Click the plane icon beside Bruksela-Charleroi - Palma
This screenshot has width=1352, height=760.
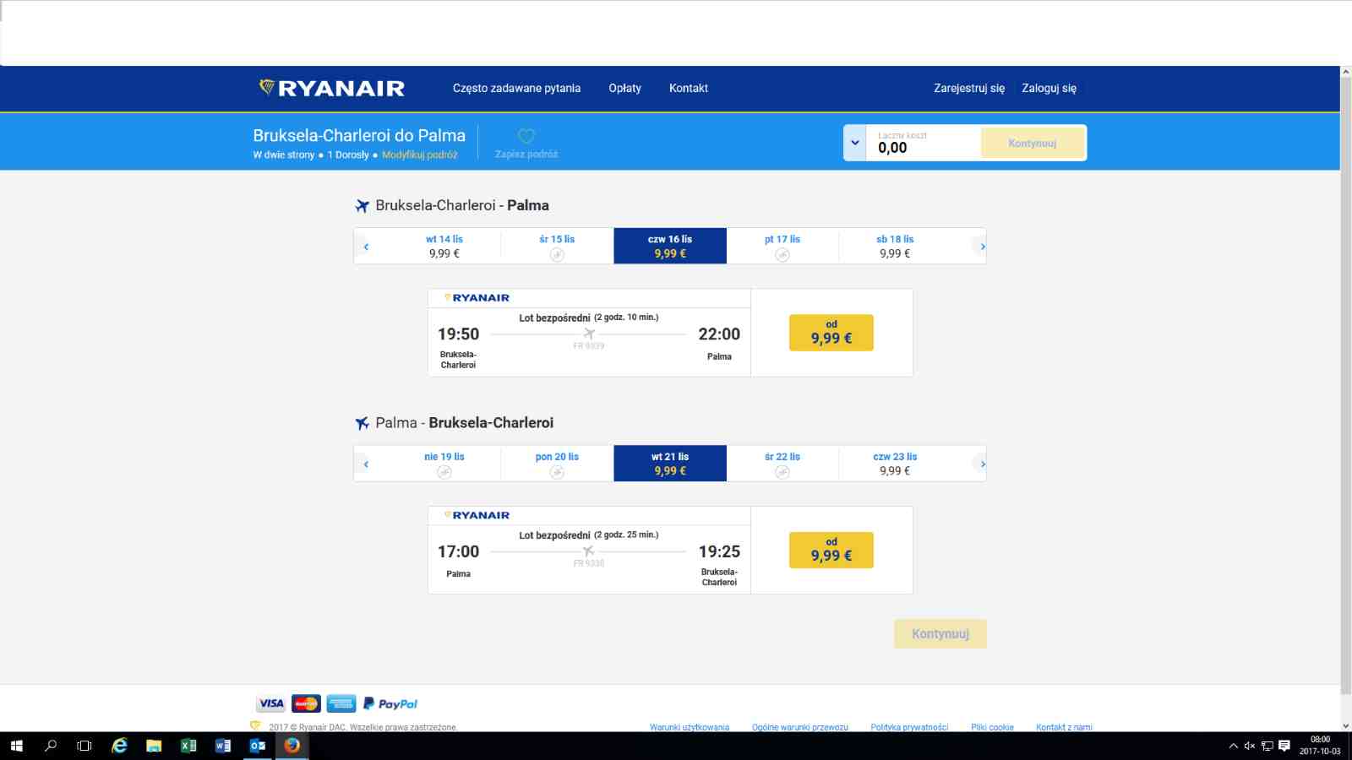click(x=363, y=206)
